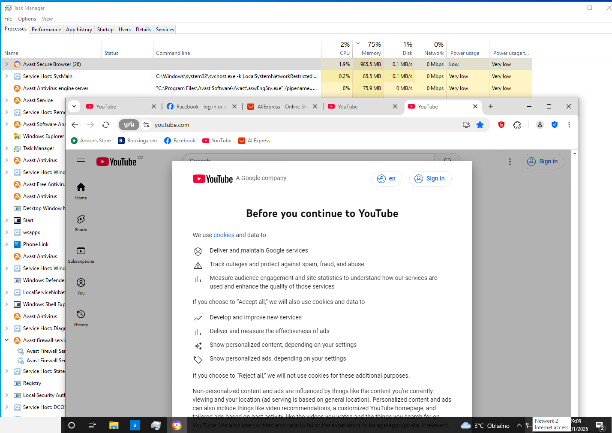Viewport: 612px width, 433px height.
Task: Expand Service Host: SysMain row
Action: pyautogui.click(x=6, y=76)
